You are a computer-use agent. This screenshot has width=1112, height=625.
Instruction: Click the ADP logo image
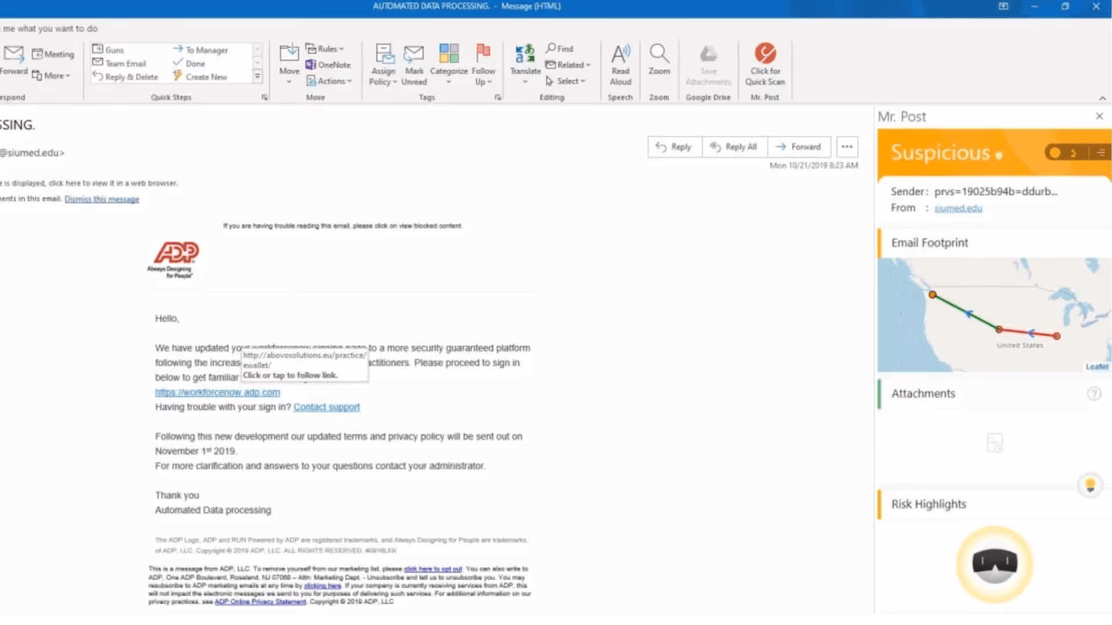[x=173, y=260]
